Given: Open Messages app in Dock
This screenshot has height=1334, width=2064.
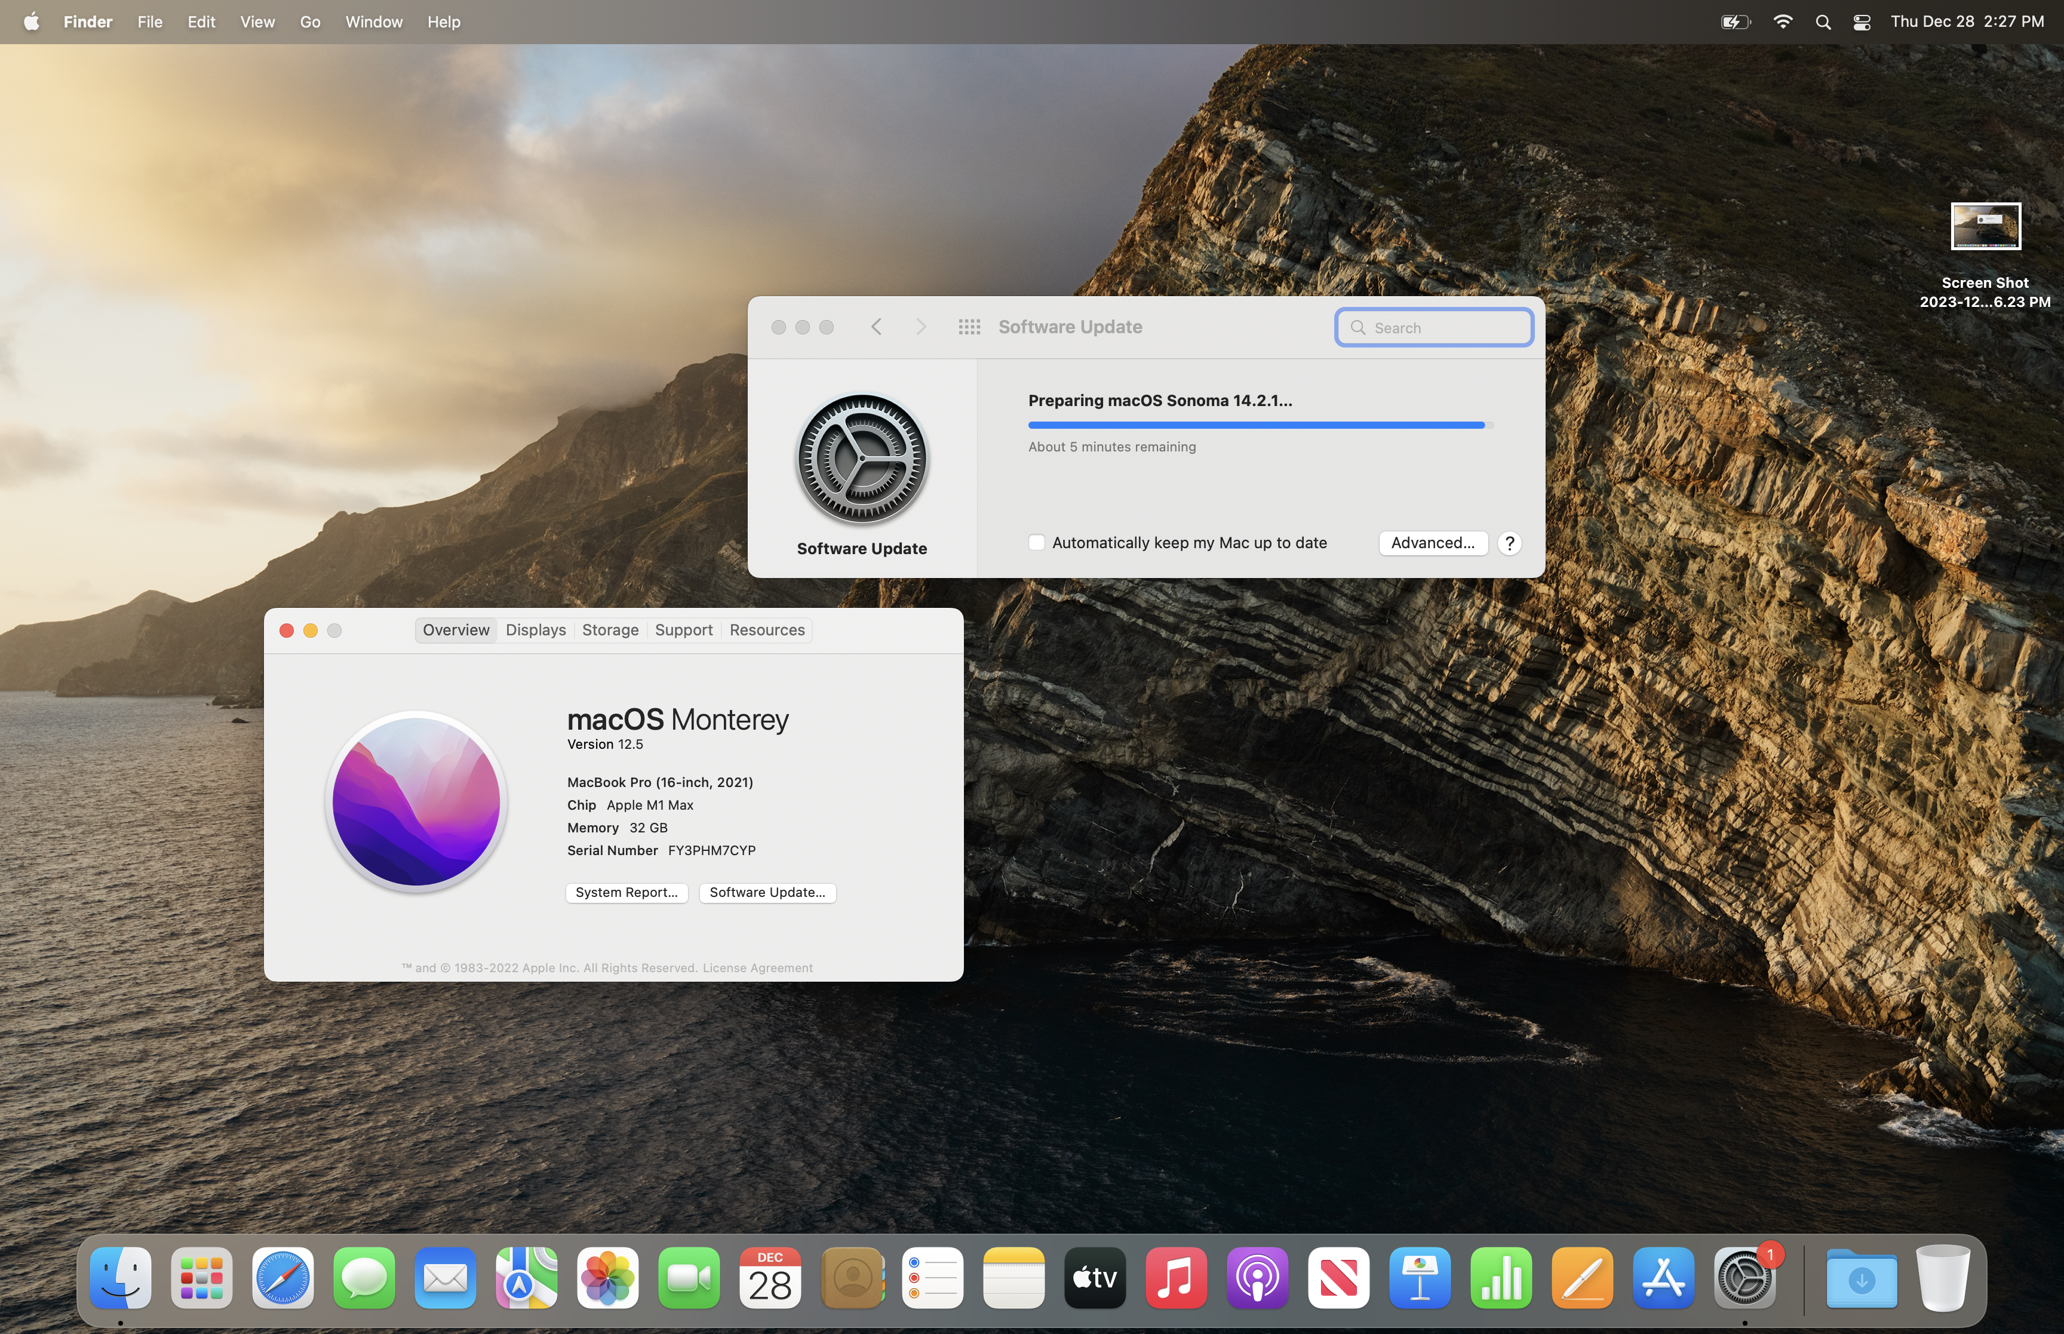Looking at the screenshot, I should tap(365, 1277).
